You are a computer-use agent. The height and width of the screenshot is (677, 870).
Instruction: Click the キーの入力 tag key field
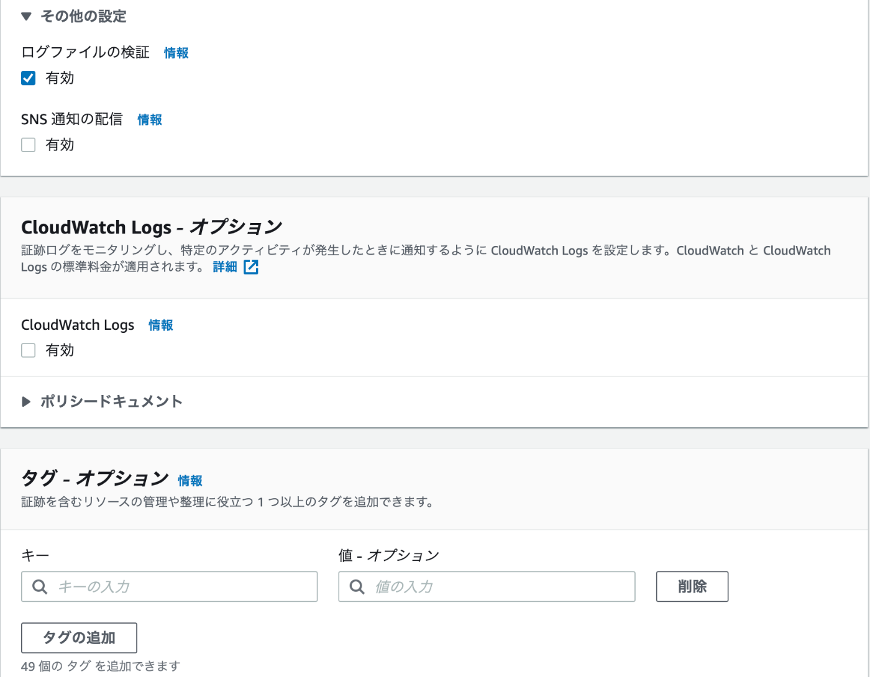point(169,586)
